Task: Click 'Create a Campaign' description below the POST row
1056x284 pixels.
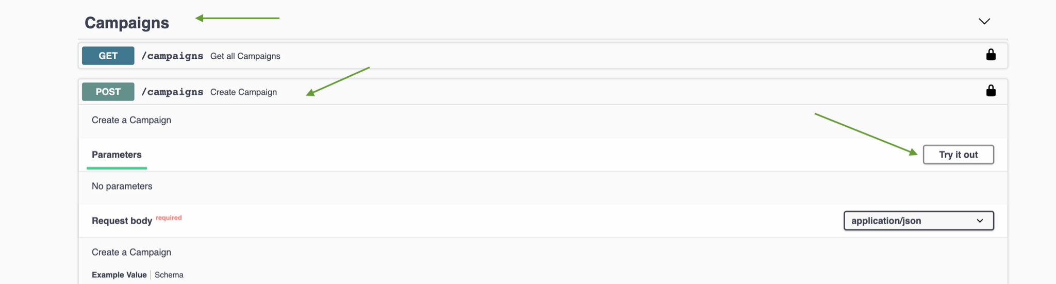Action: click(x=131, y=120)
